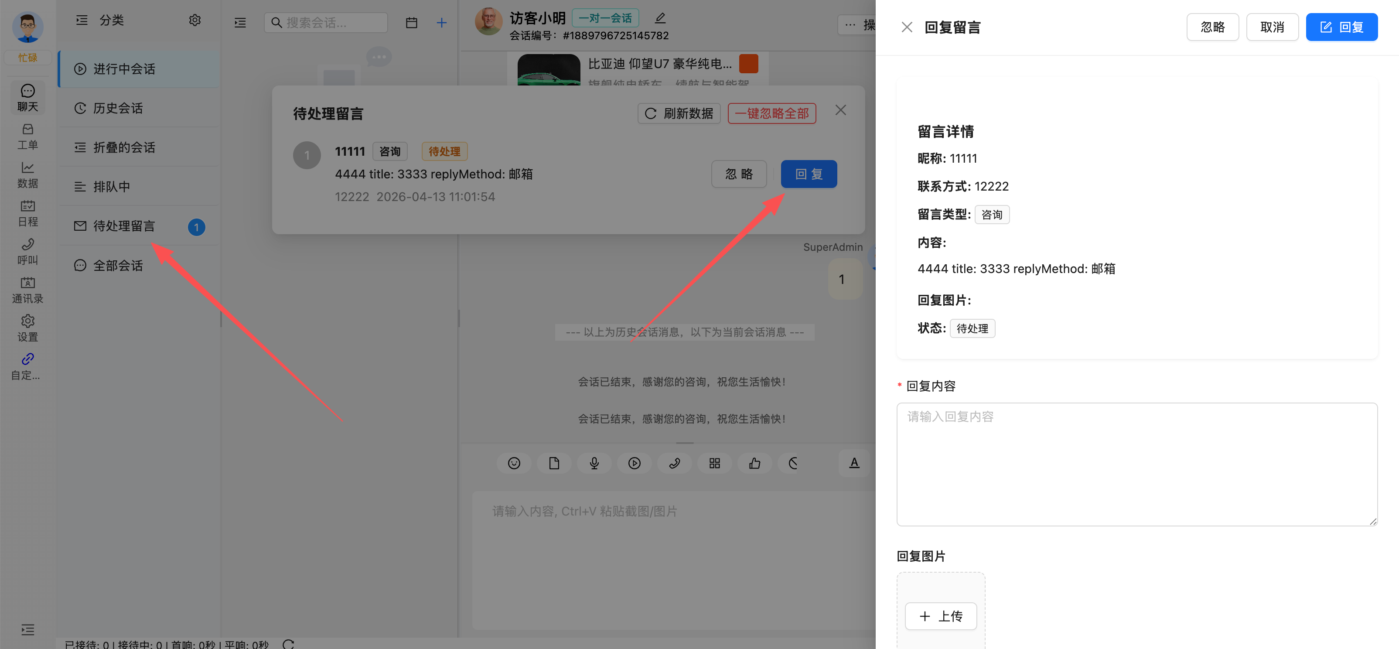1399x649 pixels.
Task: Toggle the sidebar collapse icon at bottom left
Action: pos(28,630)
